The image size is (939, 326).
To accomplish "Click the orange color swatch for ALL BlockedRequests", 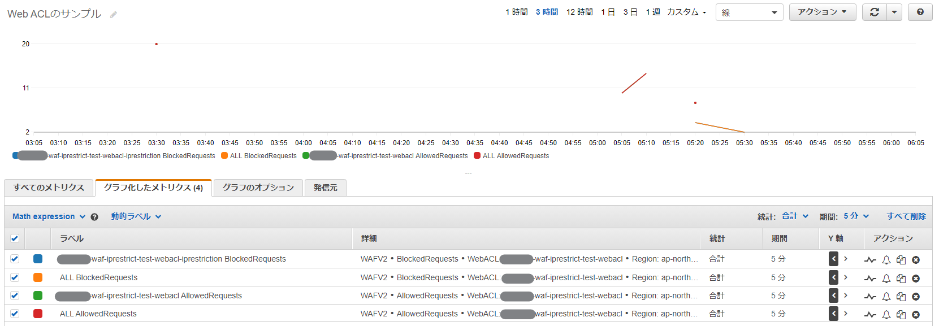I will pos(38,277).
